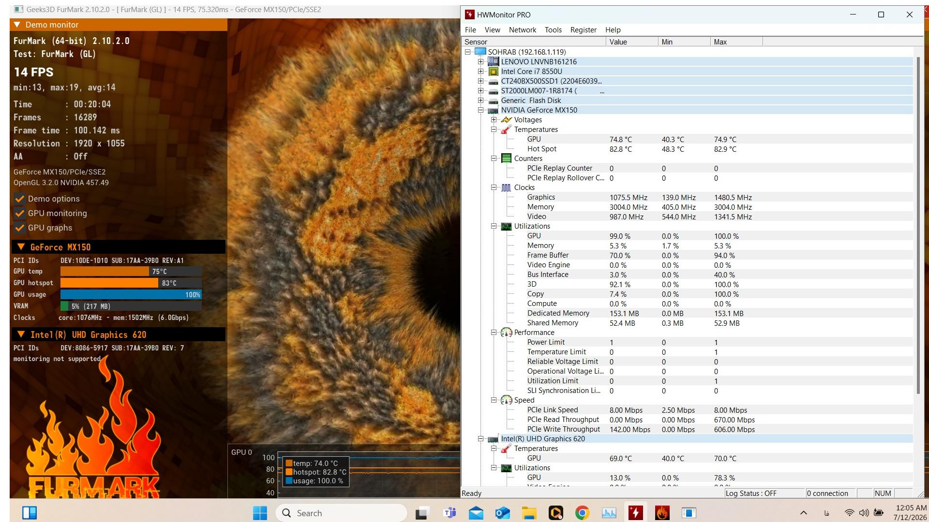The image size is (929, 522).
Task: Click the input language indicator in tray
Action: click(826, 513)
